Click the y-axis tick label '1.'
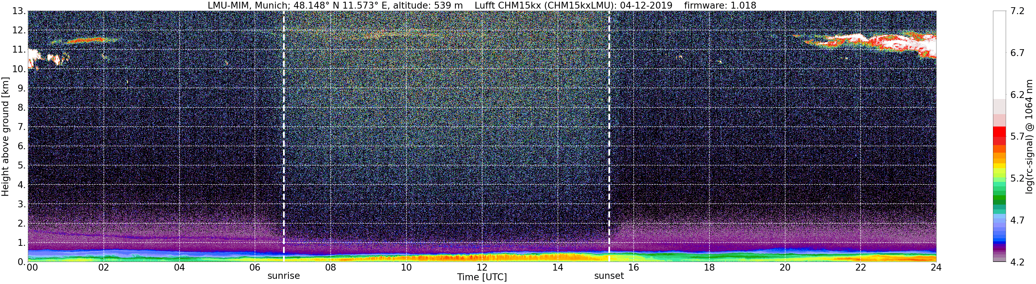Screen dimensions: 1036x284 click(22, 243)
